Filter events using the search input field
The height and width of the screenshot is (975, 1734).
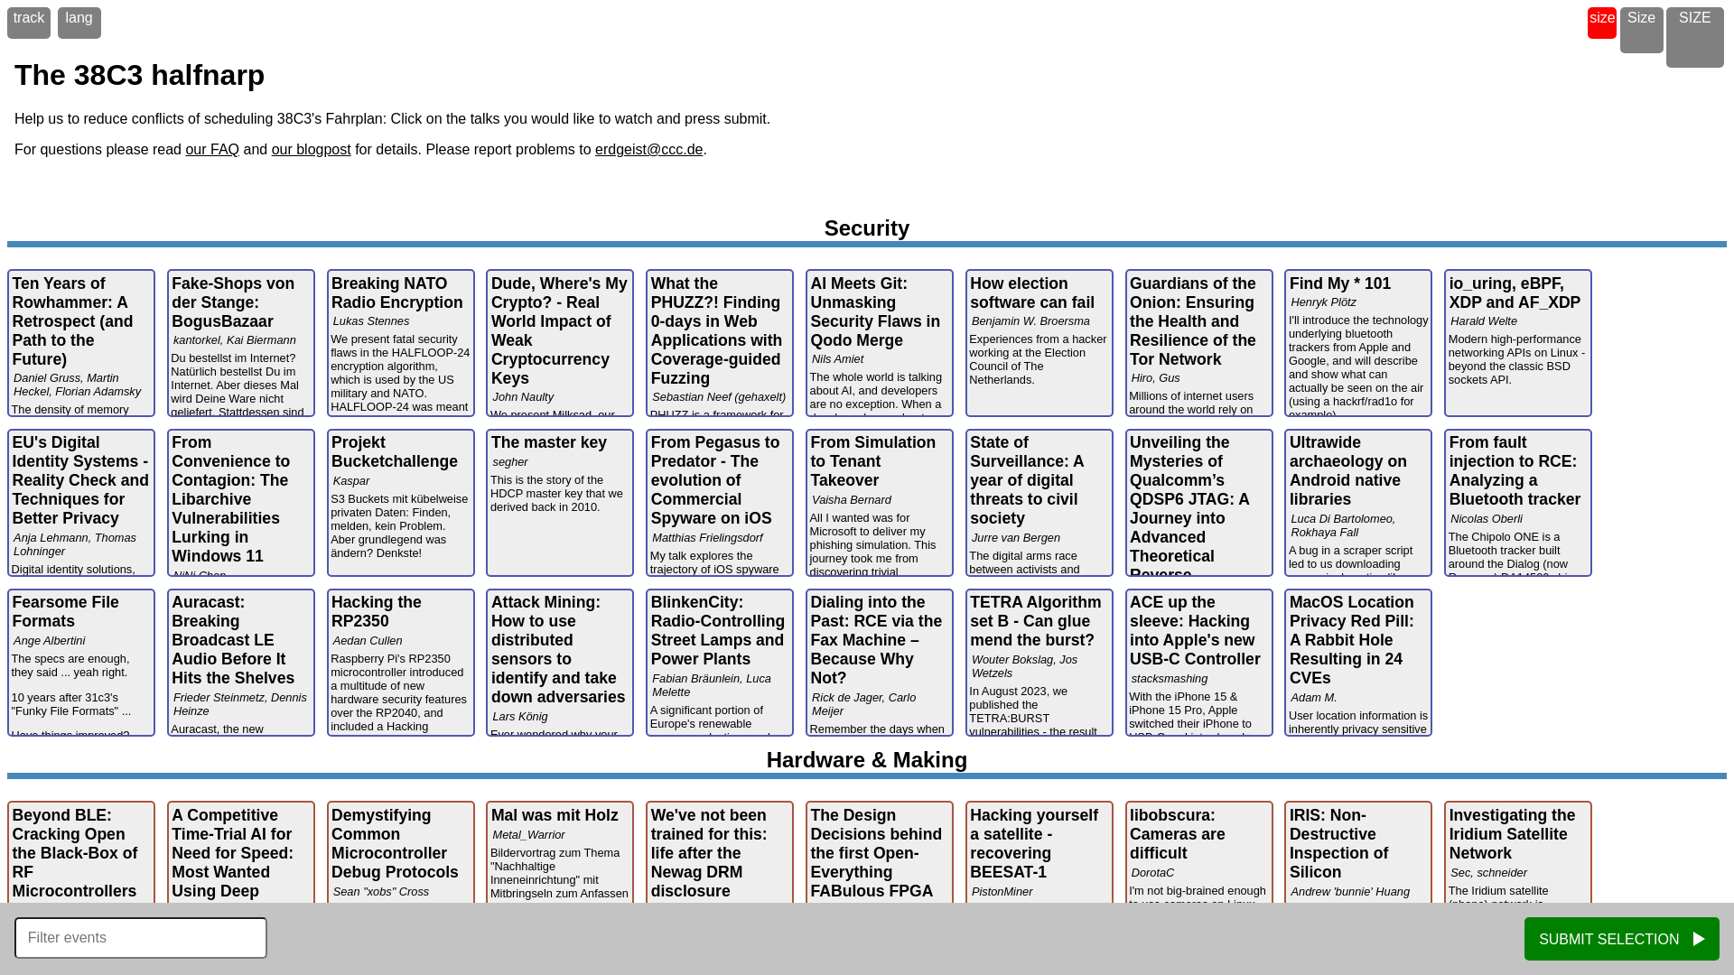pyautogui.click(x=141, y=938)
